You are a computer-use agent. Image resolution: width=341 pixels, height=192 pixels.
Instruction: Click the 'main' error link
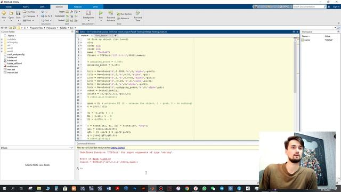(95, 159)
